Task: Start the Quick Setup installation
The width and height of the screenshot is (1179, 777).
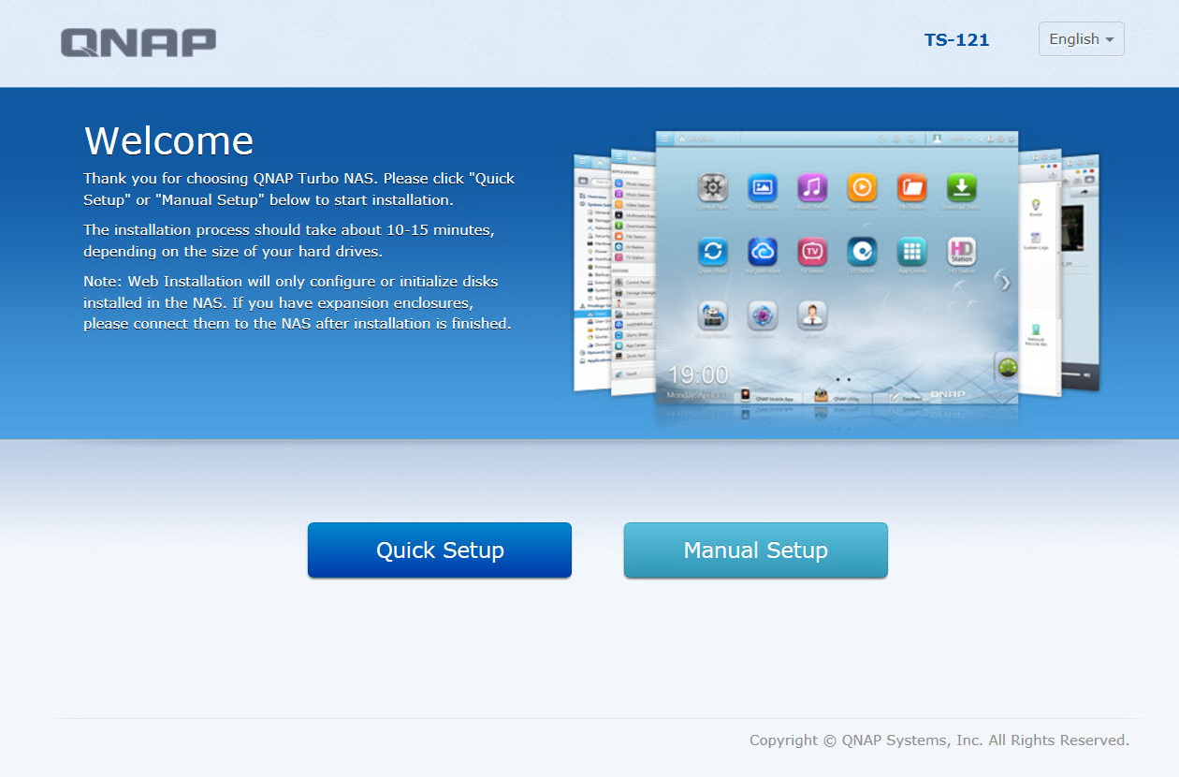Action: click(440, 550)
